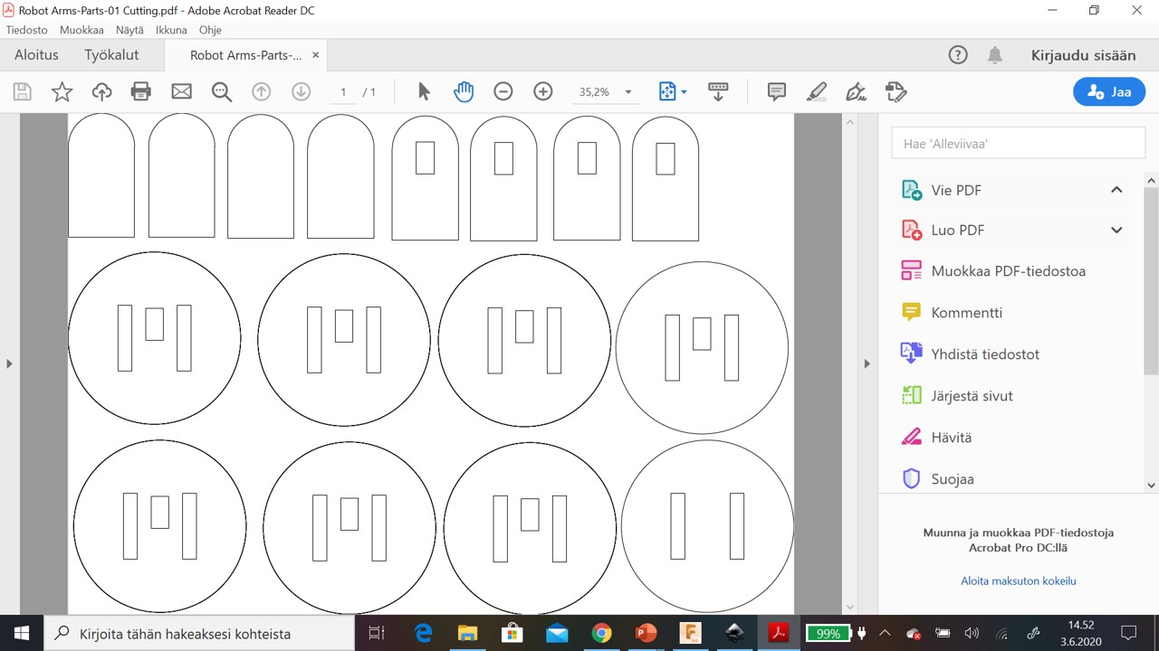This screenshot has width=1159, height=651.
Task: Select the highlighter pen tool
Action: point(816,91)
